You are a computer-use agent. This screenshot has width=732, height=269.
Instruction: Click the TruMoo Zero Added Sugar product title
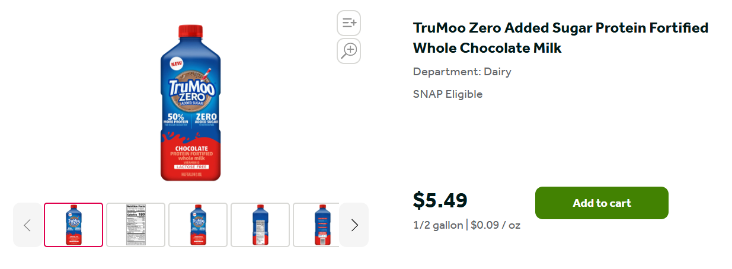coord(560,38)
